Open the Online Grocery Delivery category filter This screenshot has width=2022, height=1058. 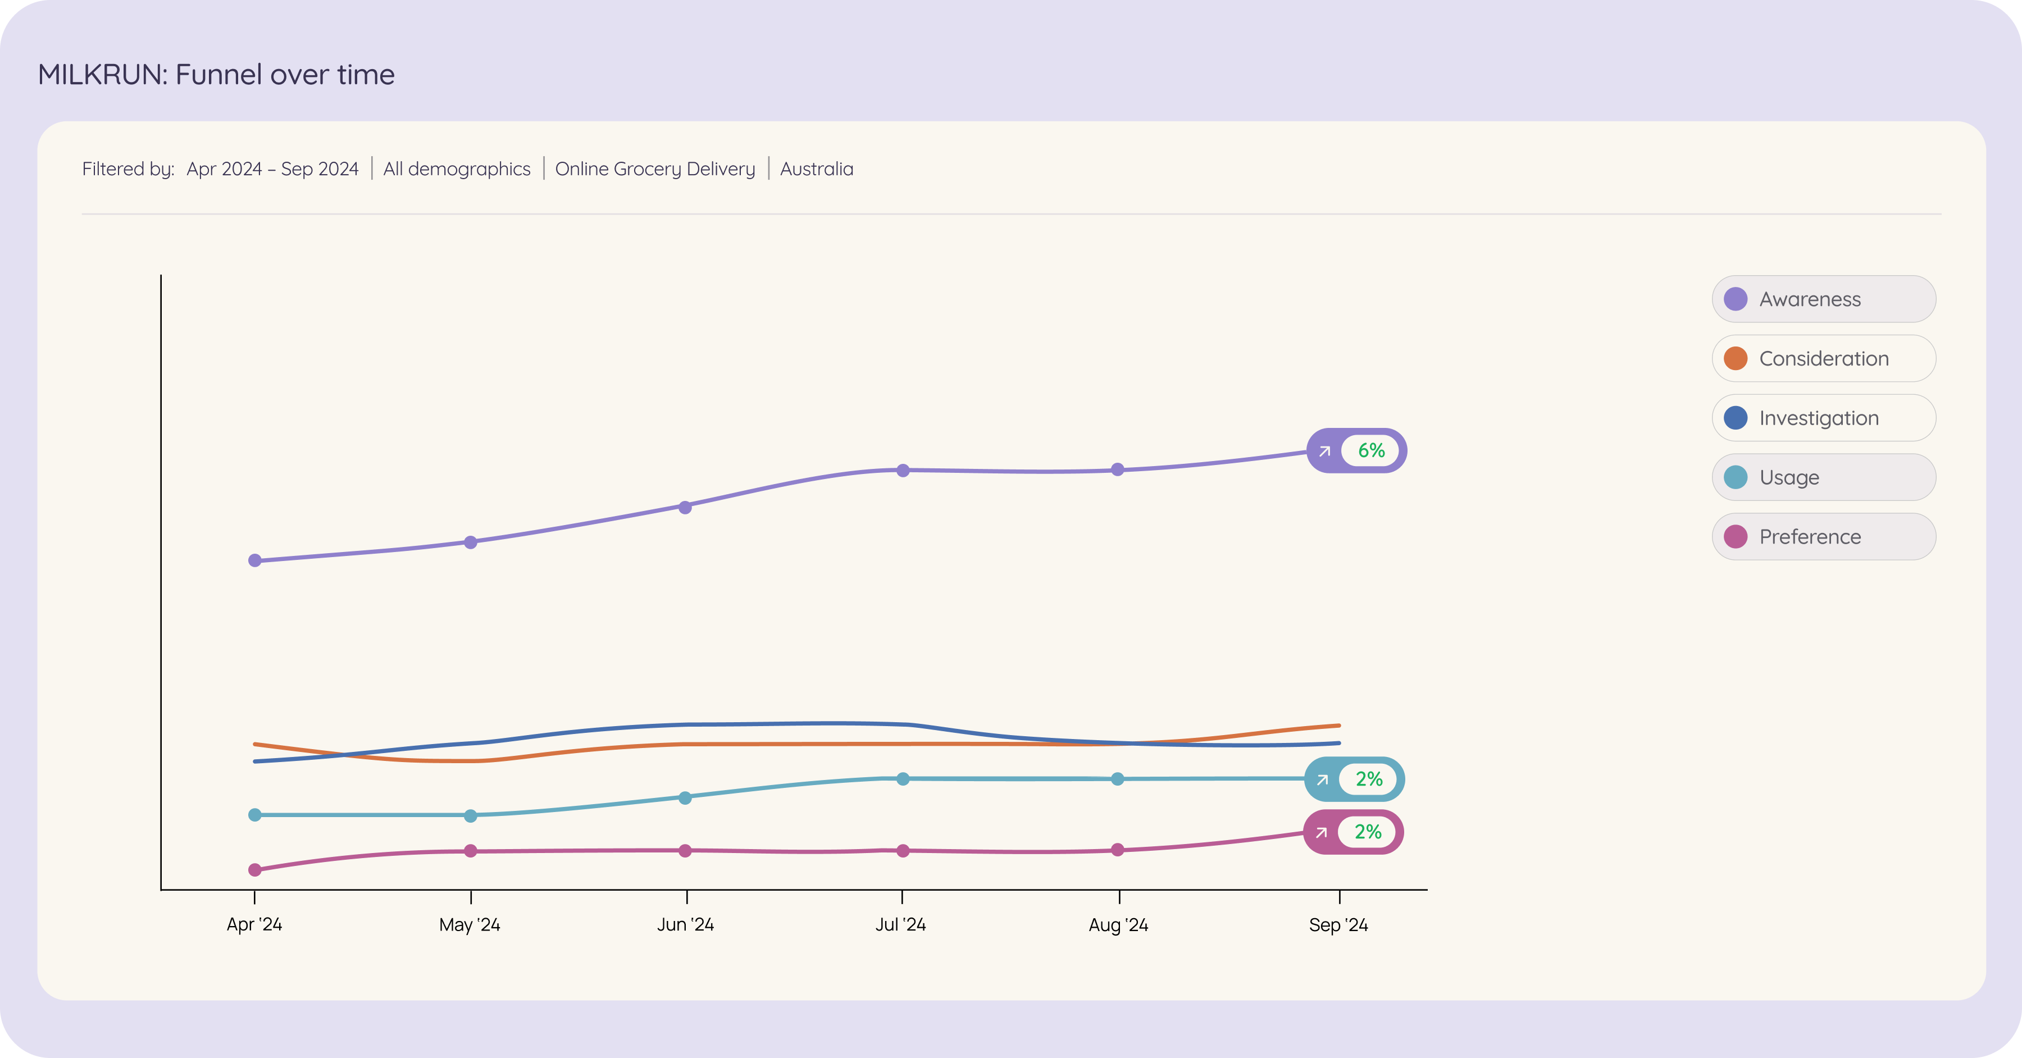click(655, 168)
